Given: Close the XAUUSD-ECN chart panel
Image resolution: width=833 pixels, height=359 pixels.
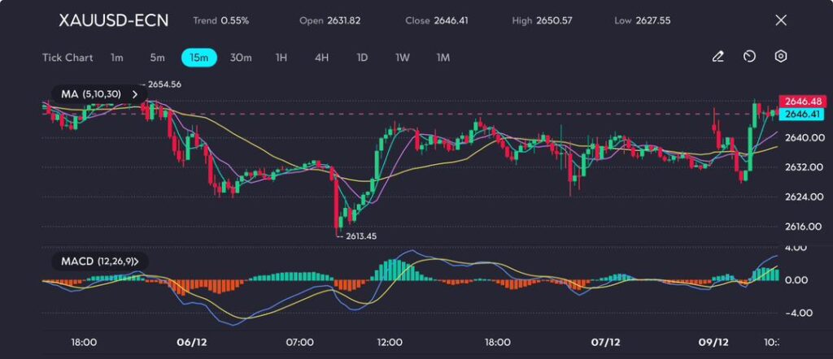Looking at the screenshot, I should (781, 20).
